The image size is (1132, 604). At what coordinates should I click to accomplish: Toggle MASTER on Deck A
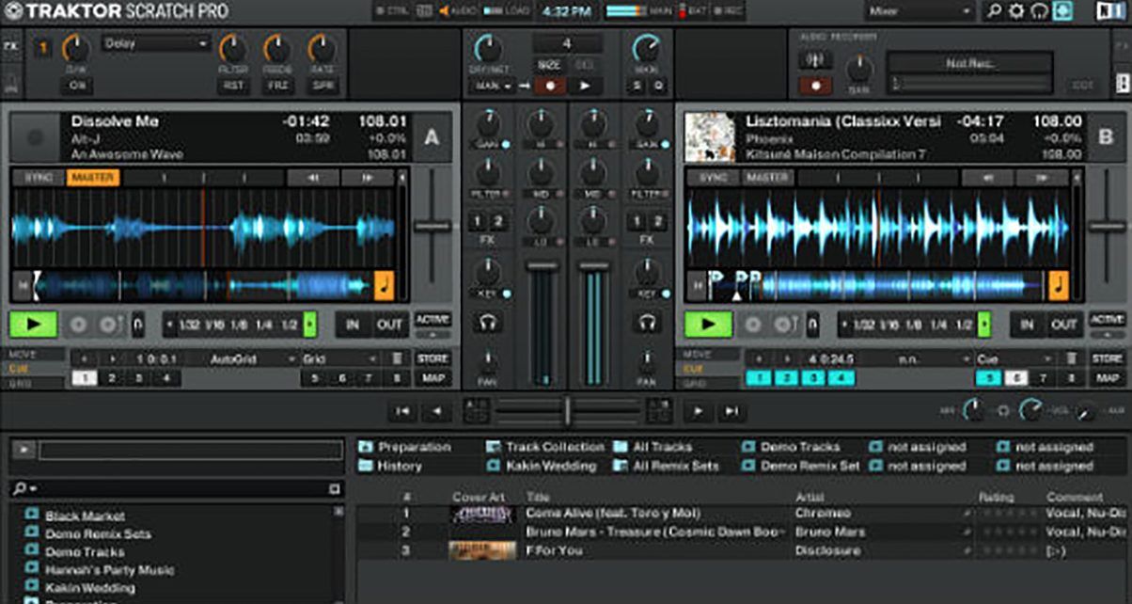(x=93, y=178)
